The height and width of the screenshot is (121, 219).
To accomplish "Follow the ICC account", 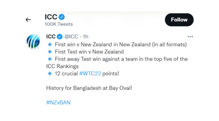I will point(179,20).
